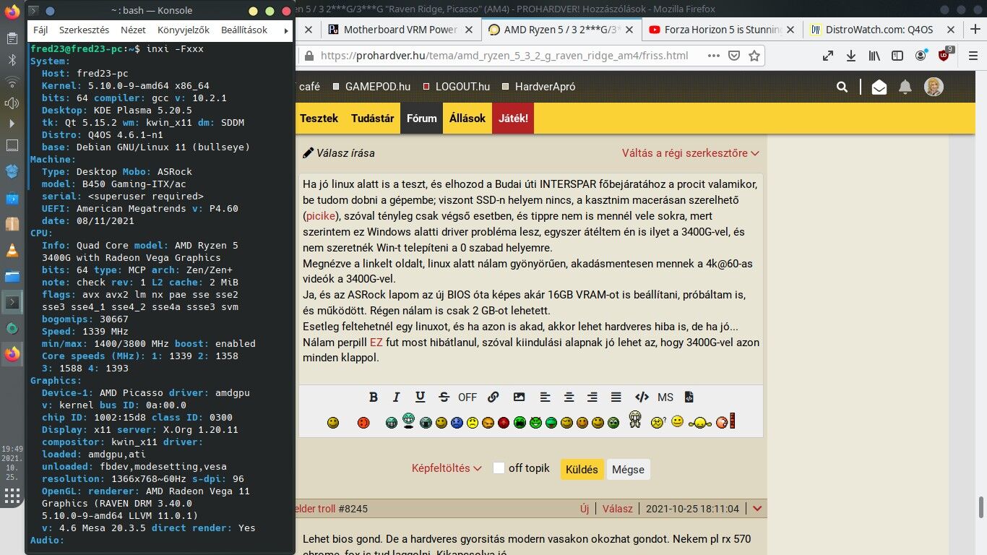
Task: Open Fájl menu in Konsole
Action: tap(40, 30)
